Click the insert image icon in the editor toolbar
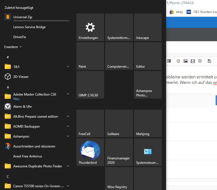 click(185, 61)
